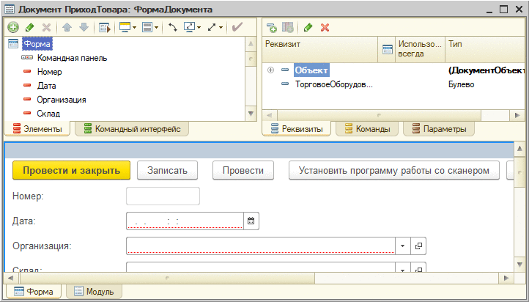Switch to the Команды tab
Screen dimensions: 529x302
367,129
